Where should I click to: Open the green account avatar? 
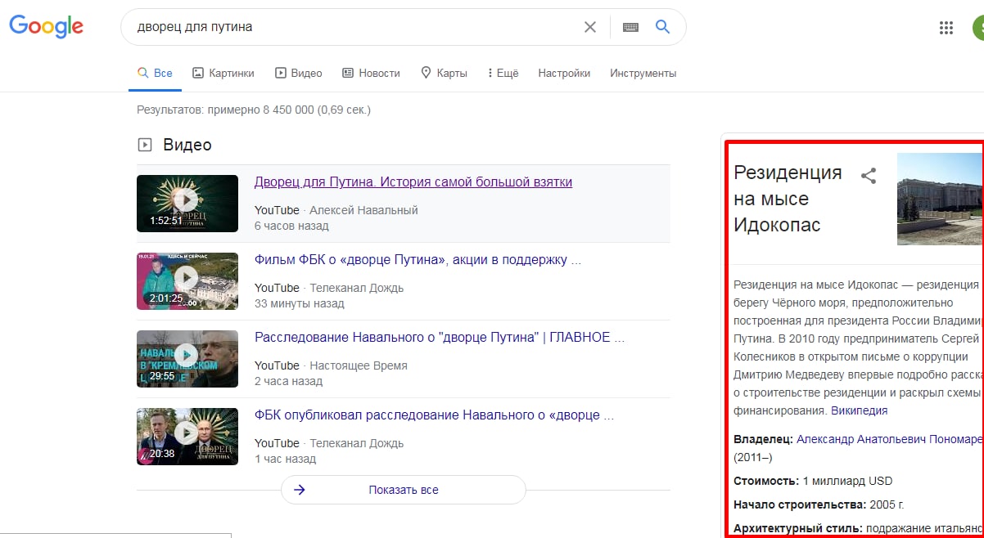point(978,28)
